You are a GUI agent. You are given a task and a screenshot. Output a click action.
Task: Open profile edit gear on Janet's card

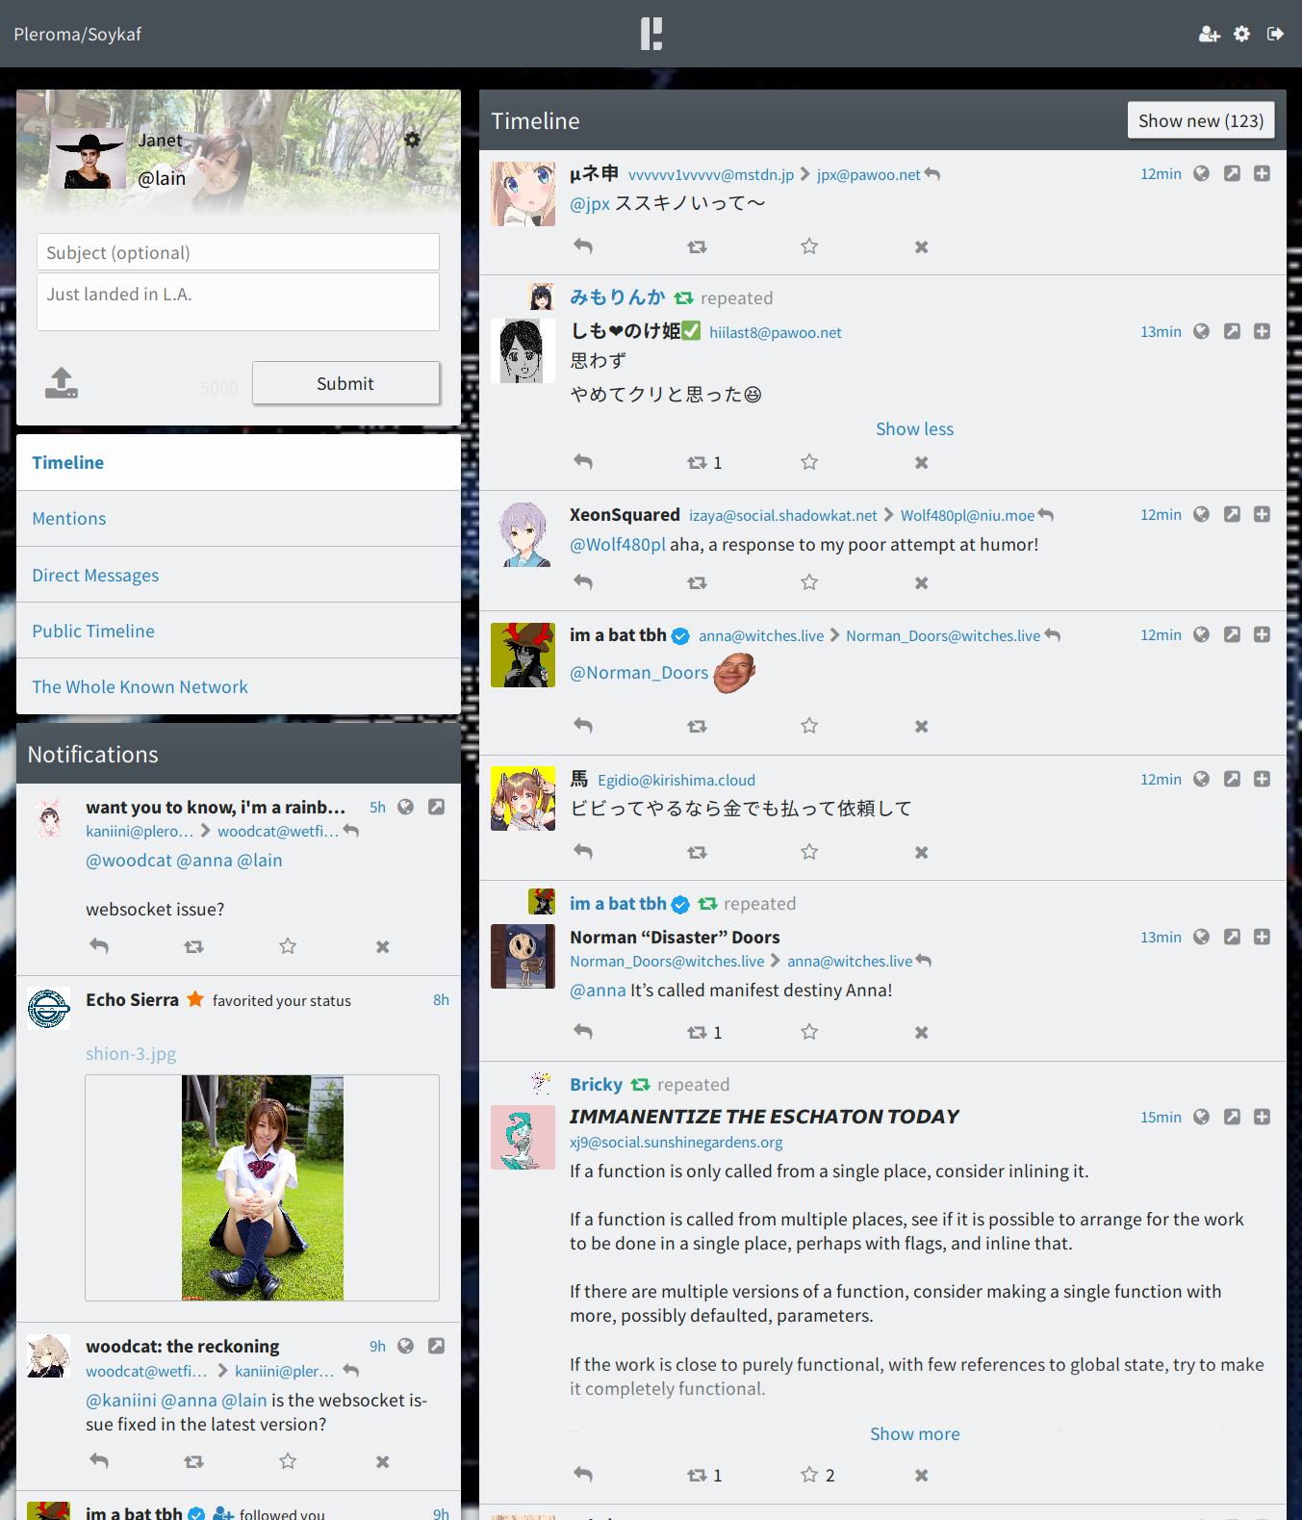click(x=412, y=140)
